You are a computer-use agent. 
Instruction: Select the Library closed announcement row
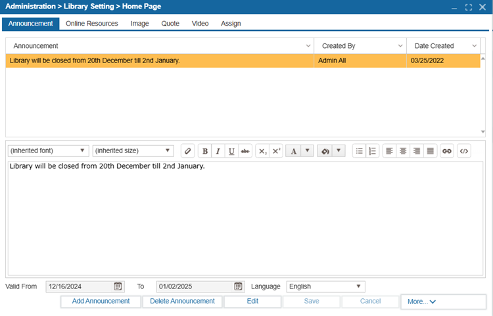click(x=243, y=60)
